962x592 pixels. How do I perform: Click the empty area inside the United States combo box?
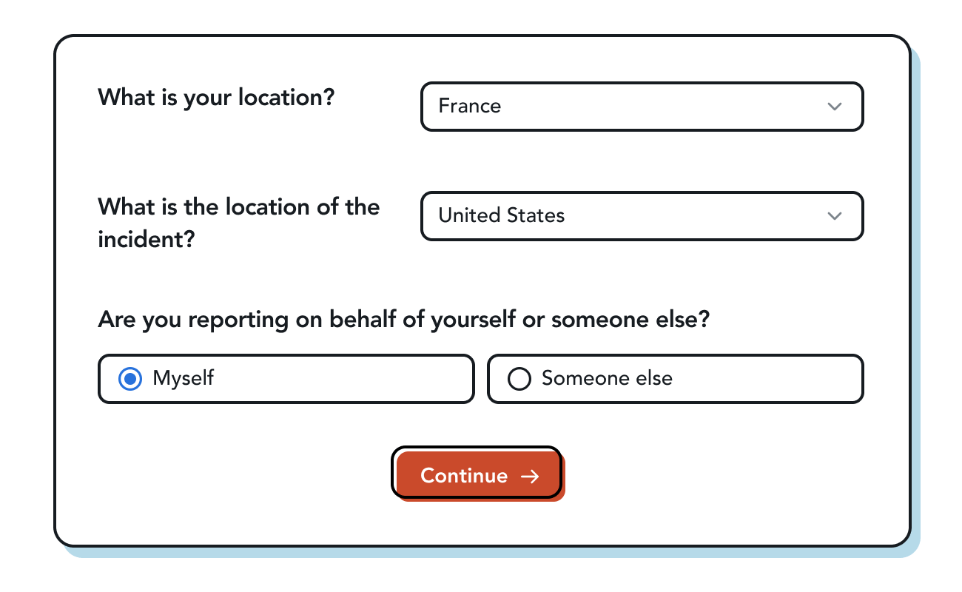click(696, 216)
